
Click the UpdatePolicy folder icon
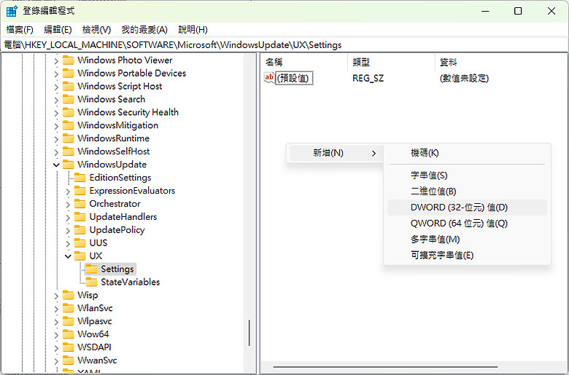point(80,229)
